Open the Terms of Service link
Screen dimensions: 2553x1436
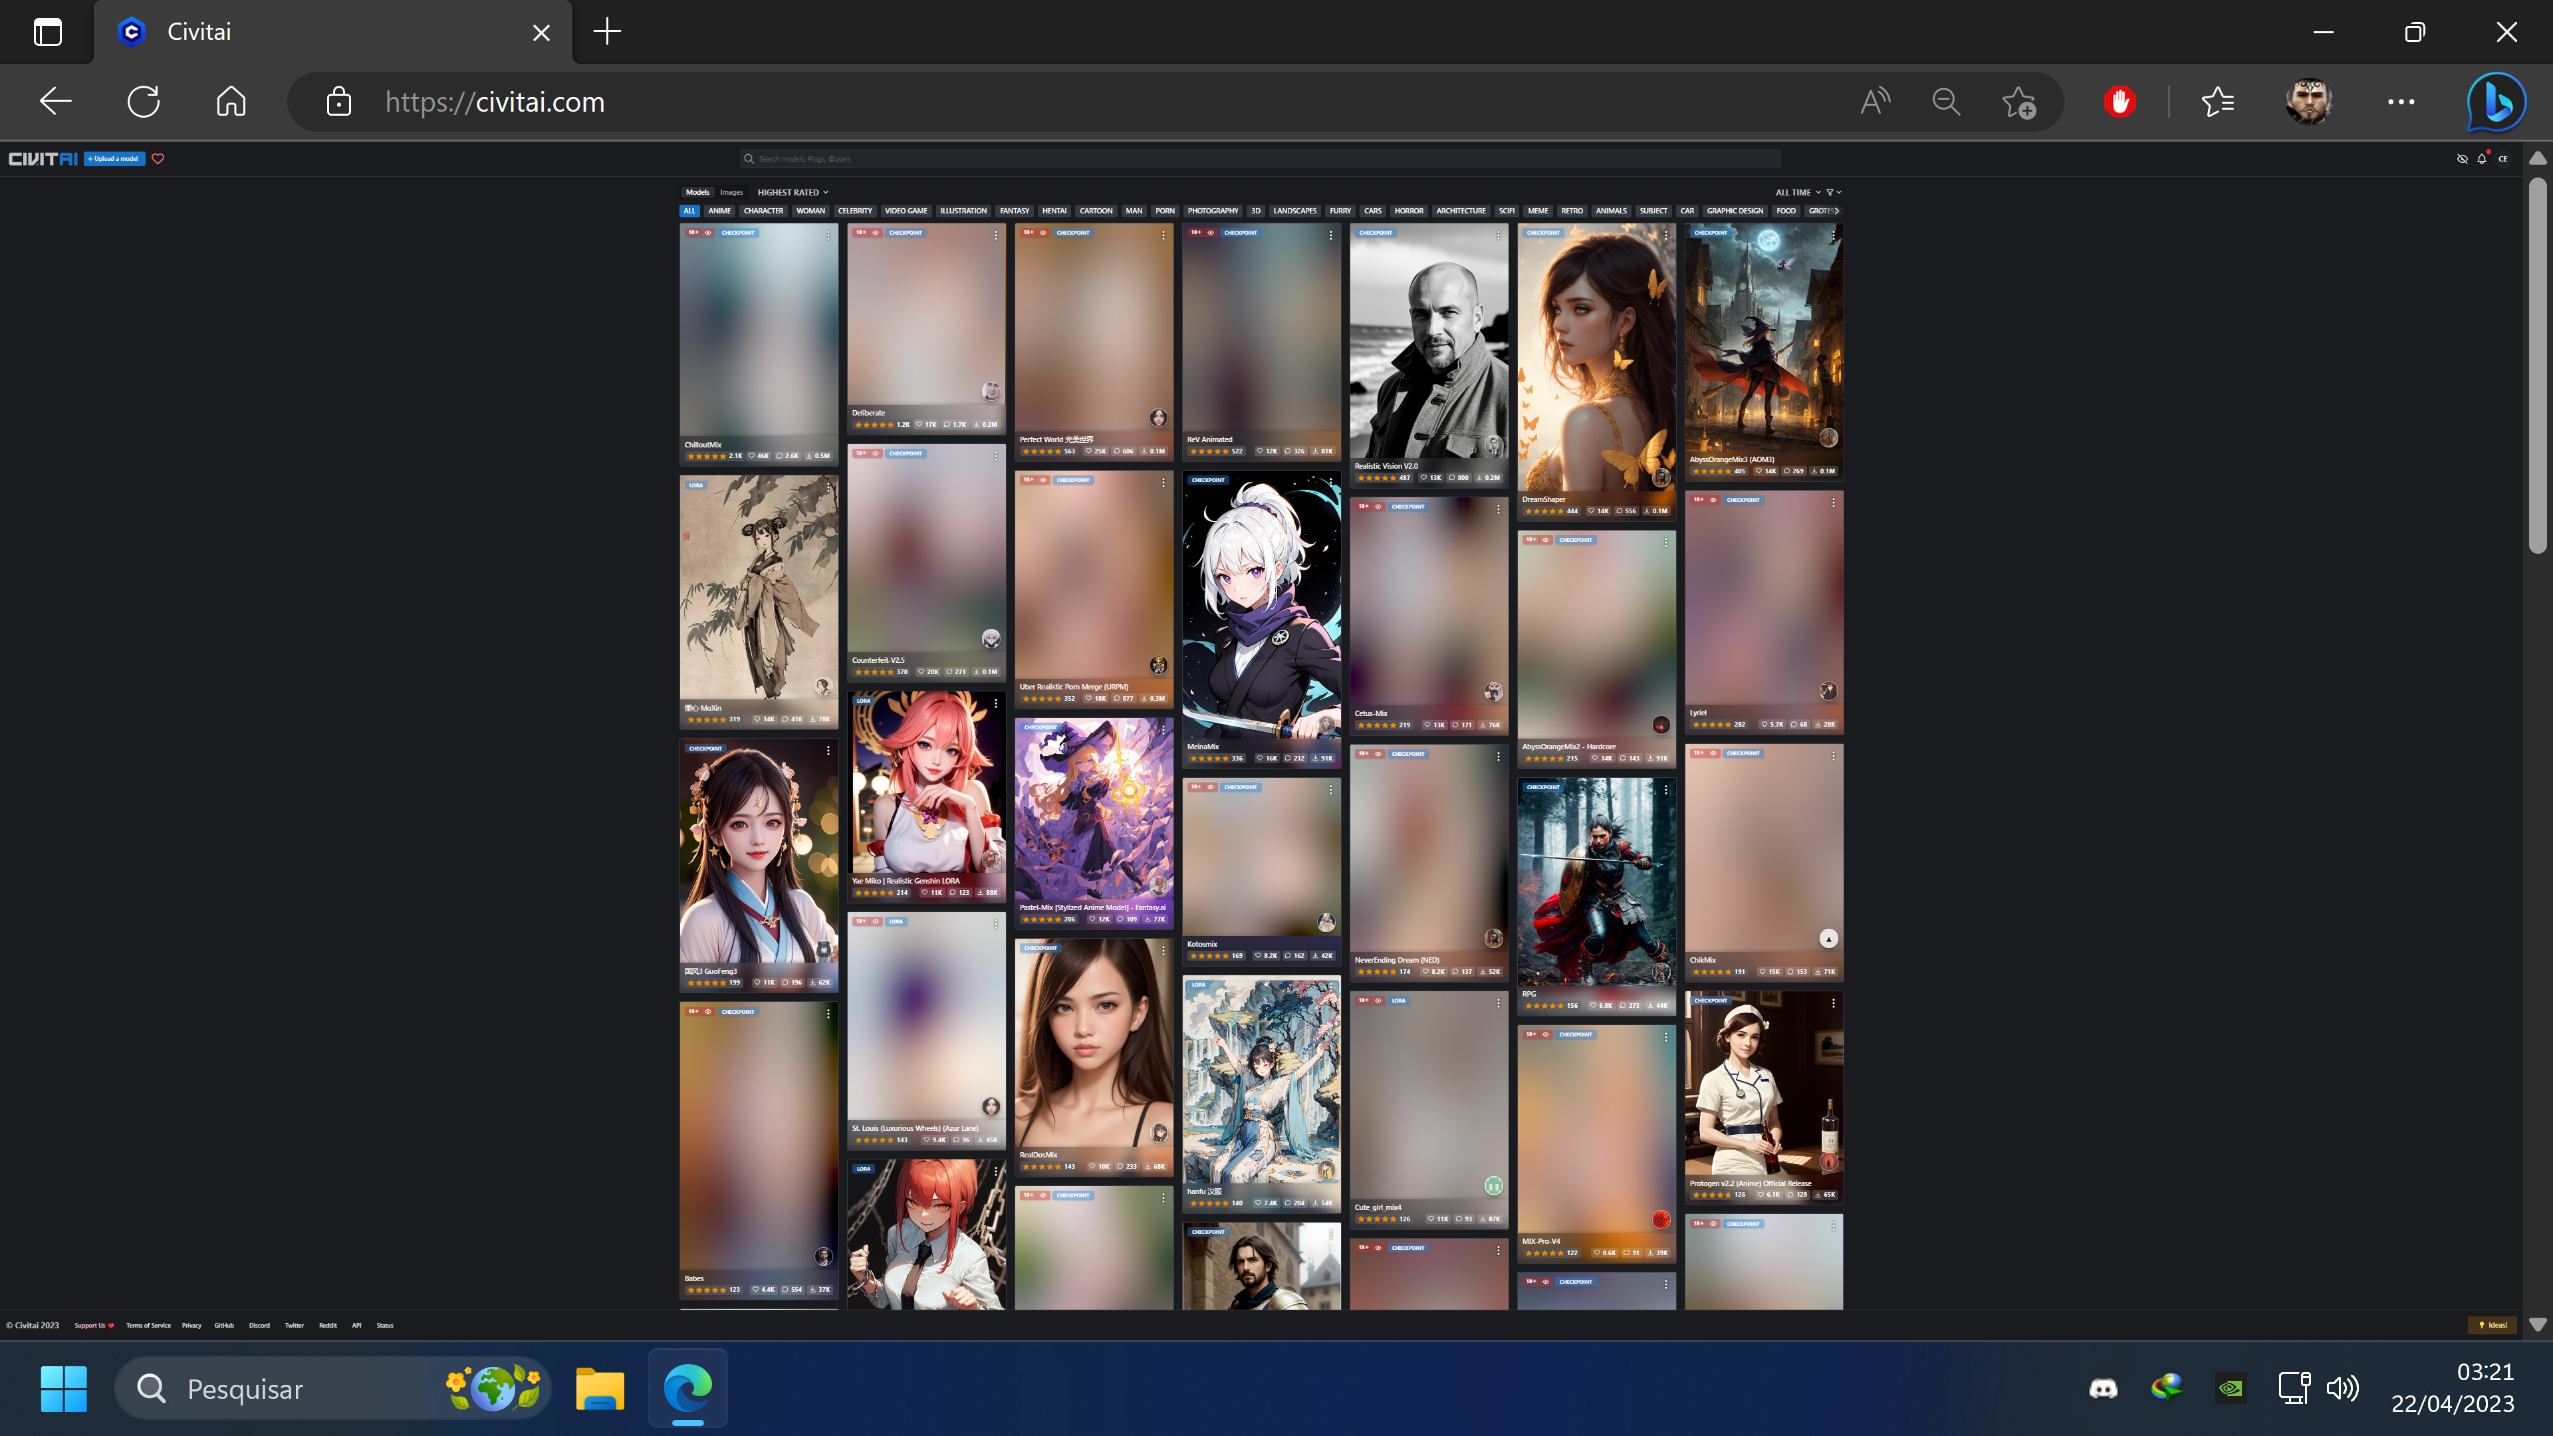(148, 1325)
